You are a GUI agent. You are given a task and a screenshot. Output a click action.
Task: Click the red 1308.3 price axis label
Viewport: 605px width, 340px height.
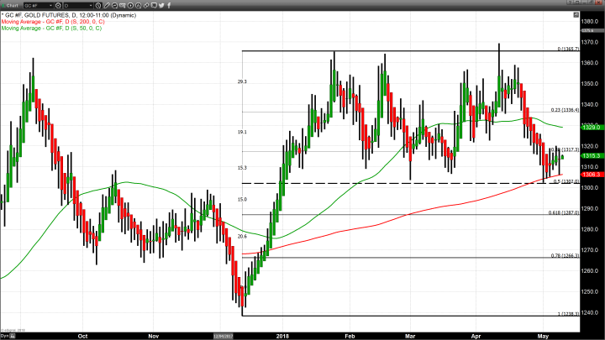(x=589, y=175)
